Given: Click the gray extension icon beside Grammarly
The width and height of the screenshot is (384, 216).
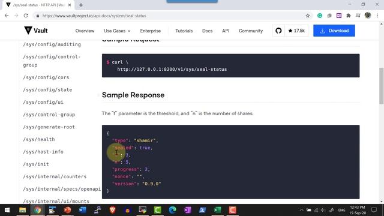Looking at the screenshot, I should pos(329,16).
